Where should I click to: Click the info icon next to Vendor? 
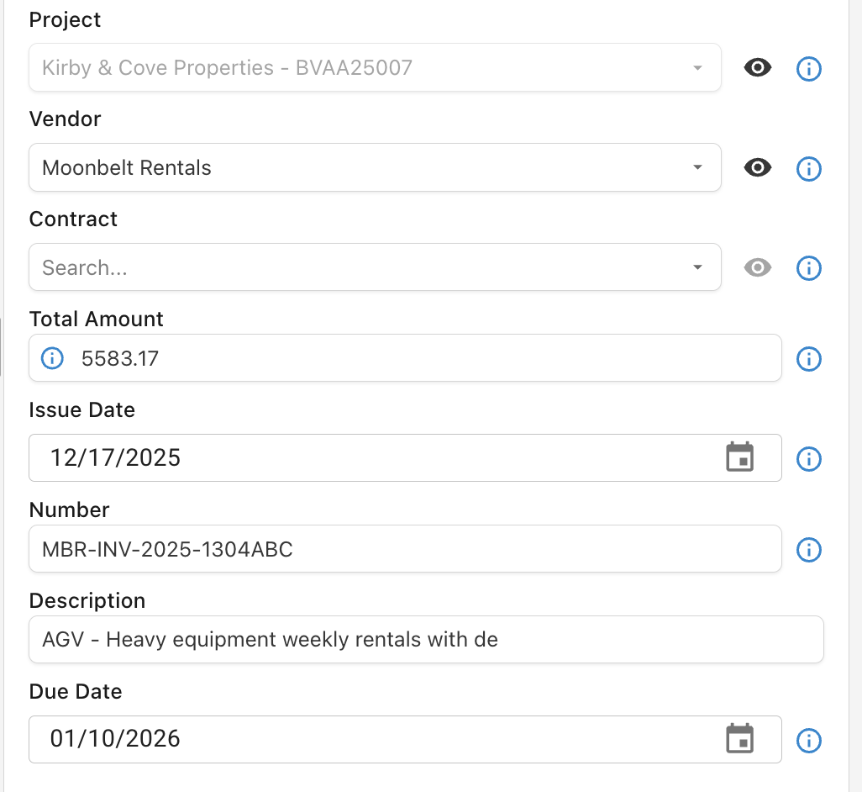808,168
